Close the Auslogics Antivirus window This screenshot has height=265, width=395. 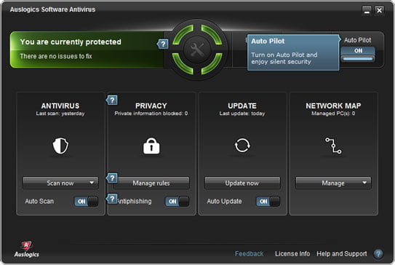click(x=379, y=11)
